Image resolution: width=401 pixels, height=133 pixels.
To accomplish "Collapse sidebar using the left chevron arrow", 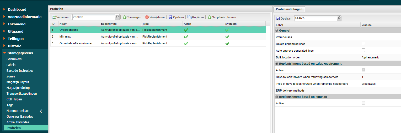I will click(41, 111).
